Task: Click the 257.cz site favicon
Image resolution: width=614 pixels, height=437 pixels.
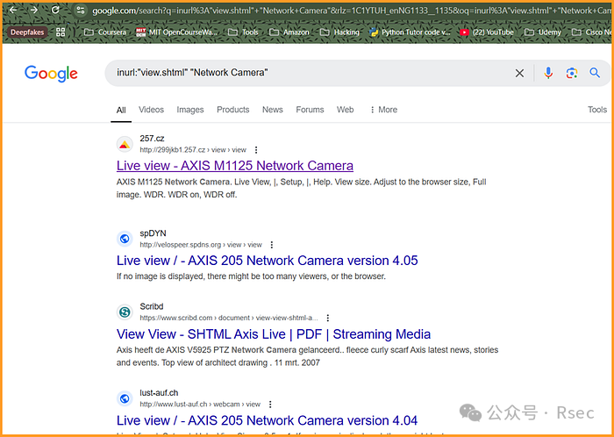Action: [125, 145]
